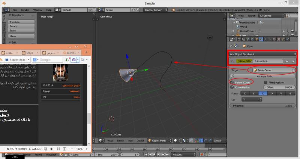Toggle the 3D manipulator widget icon
300x159 pixels.
tap(196, 140)
